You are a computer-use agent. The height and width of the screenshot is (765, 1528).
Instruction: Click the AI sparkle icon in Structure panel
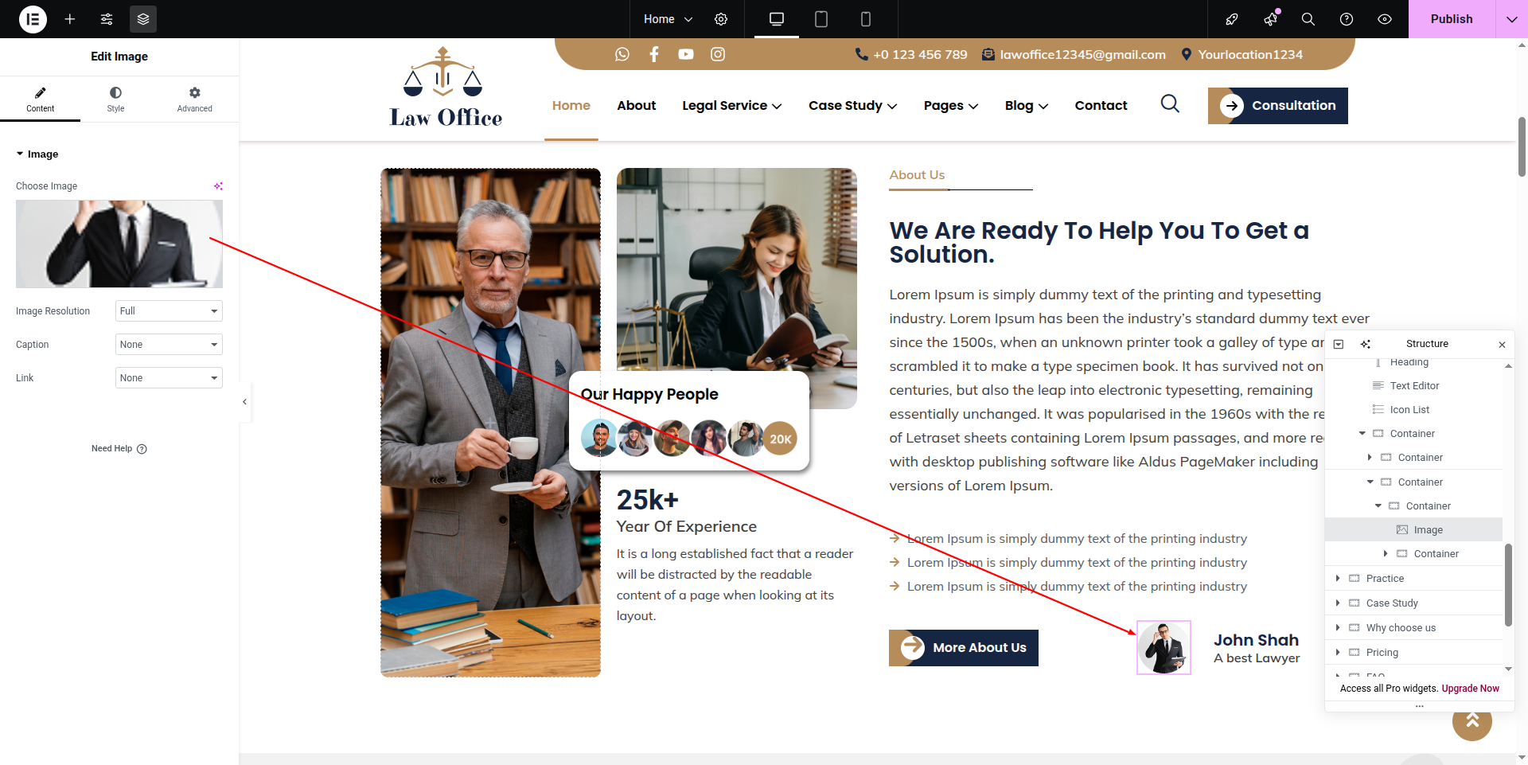[1366, 344]
